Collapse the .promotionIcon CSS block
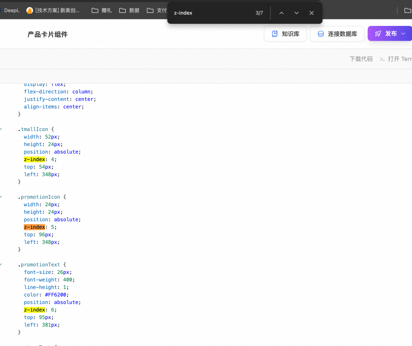Viewport: 412px width, 346px height. point(1,197)
